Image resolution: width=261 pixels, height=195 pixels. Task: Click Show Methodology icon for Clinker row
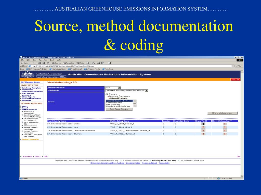225,124
